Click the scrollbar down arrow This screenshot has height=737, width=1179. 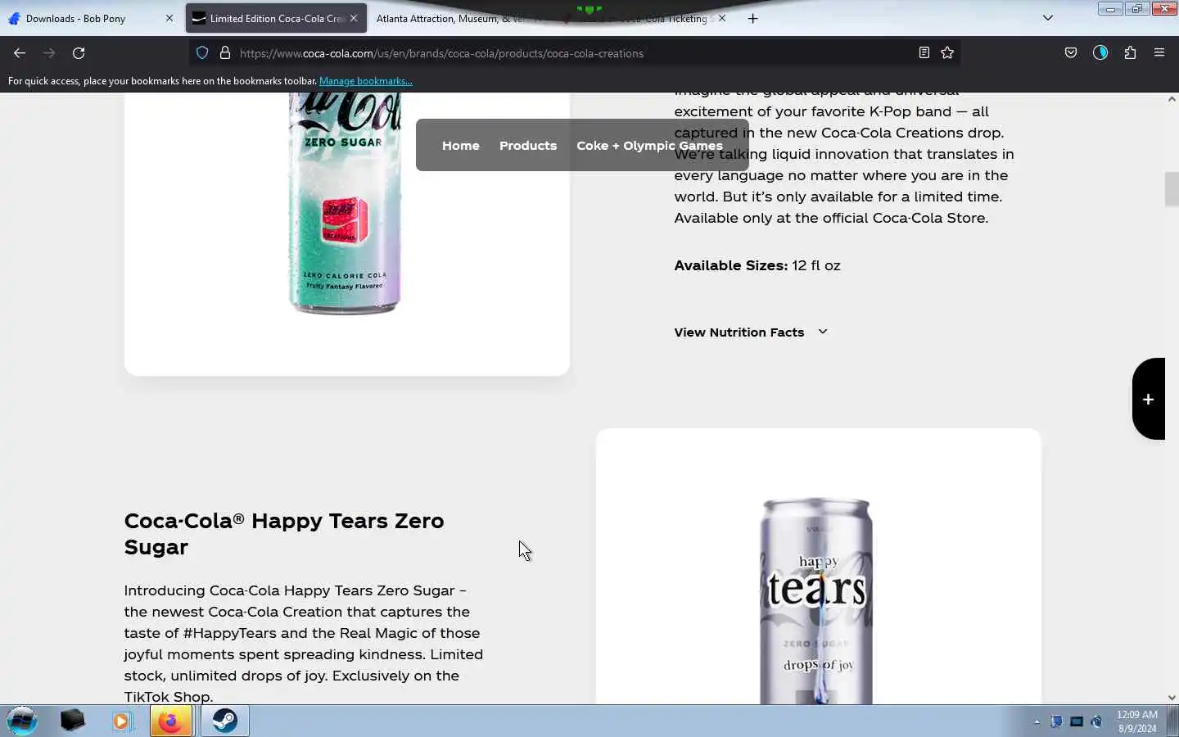(1172, 698)
